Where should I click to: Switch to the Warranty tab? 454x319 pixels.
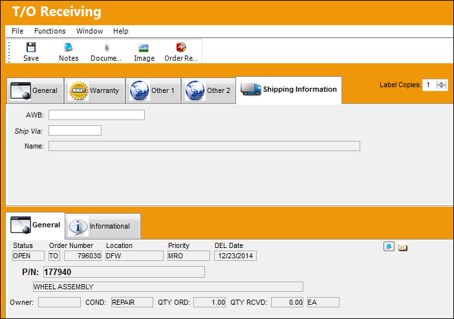pos(94,90)
